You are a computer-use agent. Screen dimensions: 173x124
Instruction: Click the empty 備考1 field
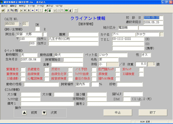[x=47, y=104]
